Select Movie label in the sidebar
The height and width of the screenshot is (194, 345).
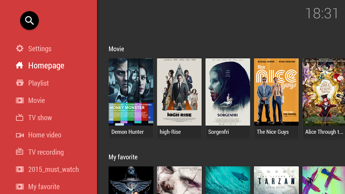coord(36,100)
